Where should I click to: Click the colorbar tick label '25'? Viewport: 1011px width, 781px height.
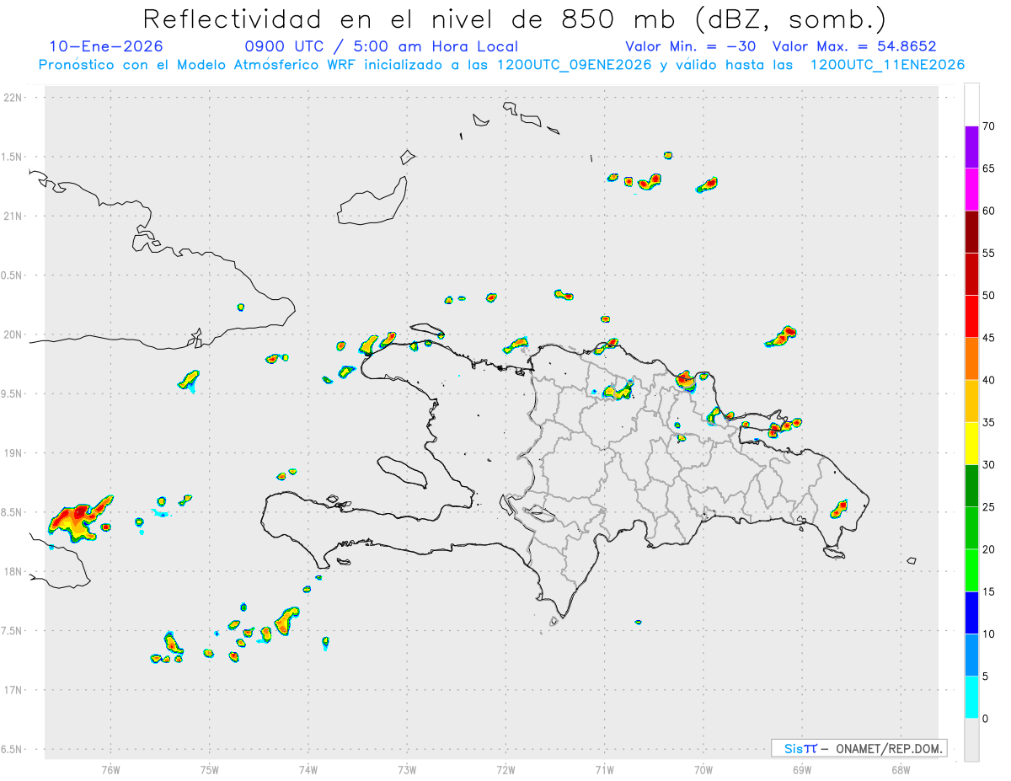pyautogui.click(x=989, y=506)
